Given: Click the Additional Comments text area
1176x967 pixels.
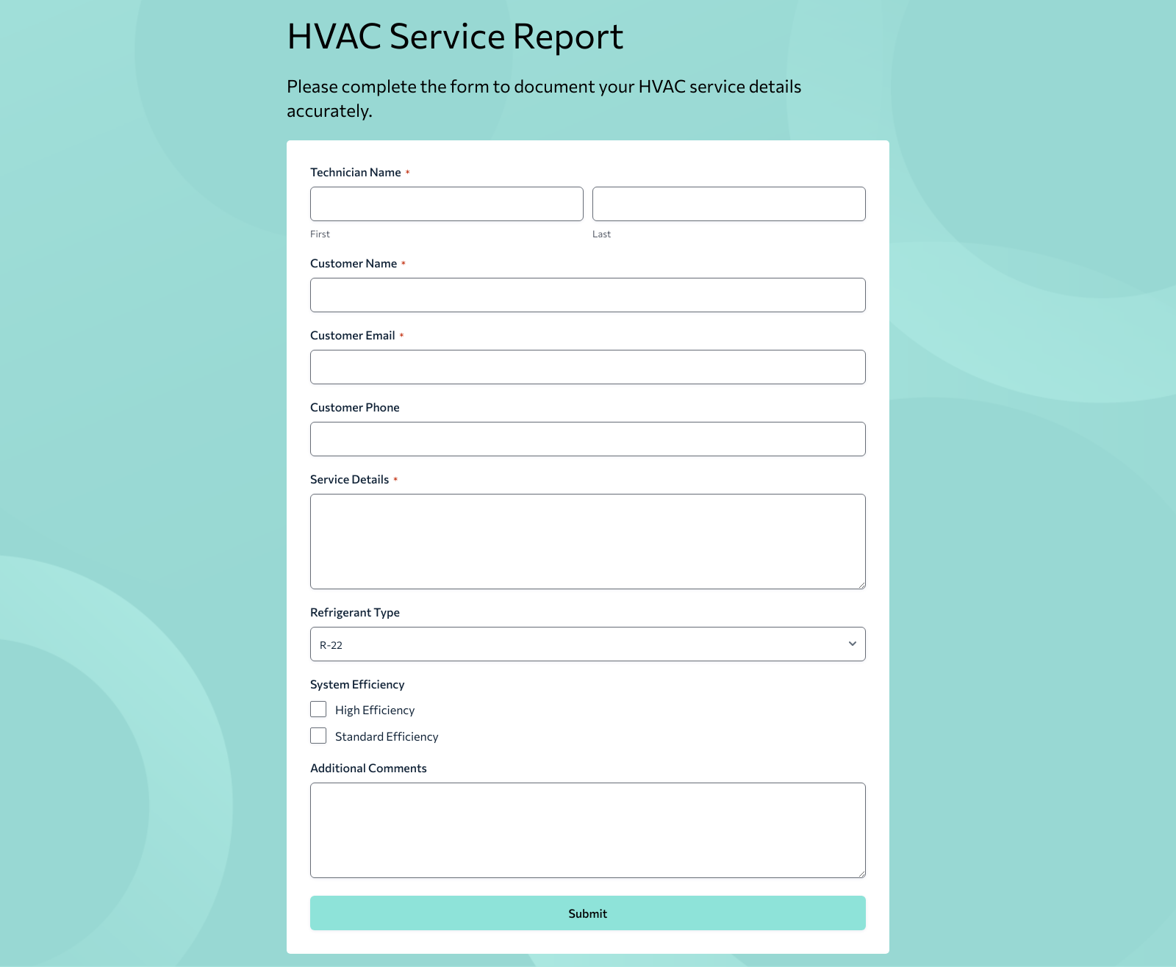Looking at the screenshot, I should 587,830.
